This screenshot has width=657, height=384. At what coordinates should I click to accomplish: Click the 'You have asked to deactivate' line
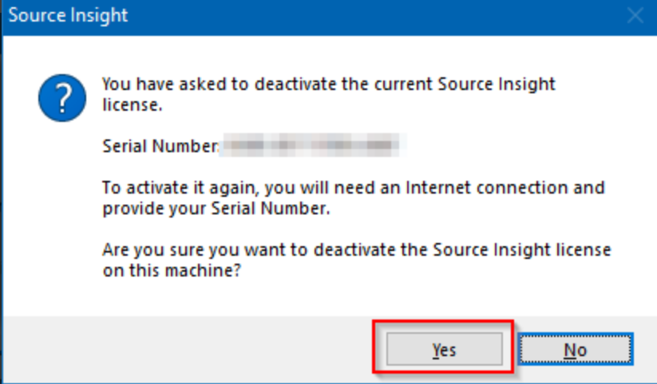329,84
